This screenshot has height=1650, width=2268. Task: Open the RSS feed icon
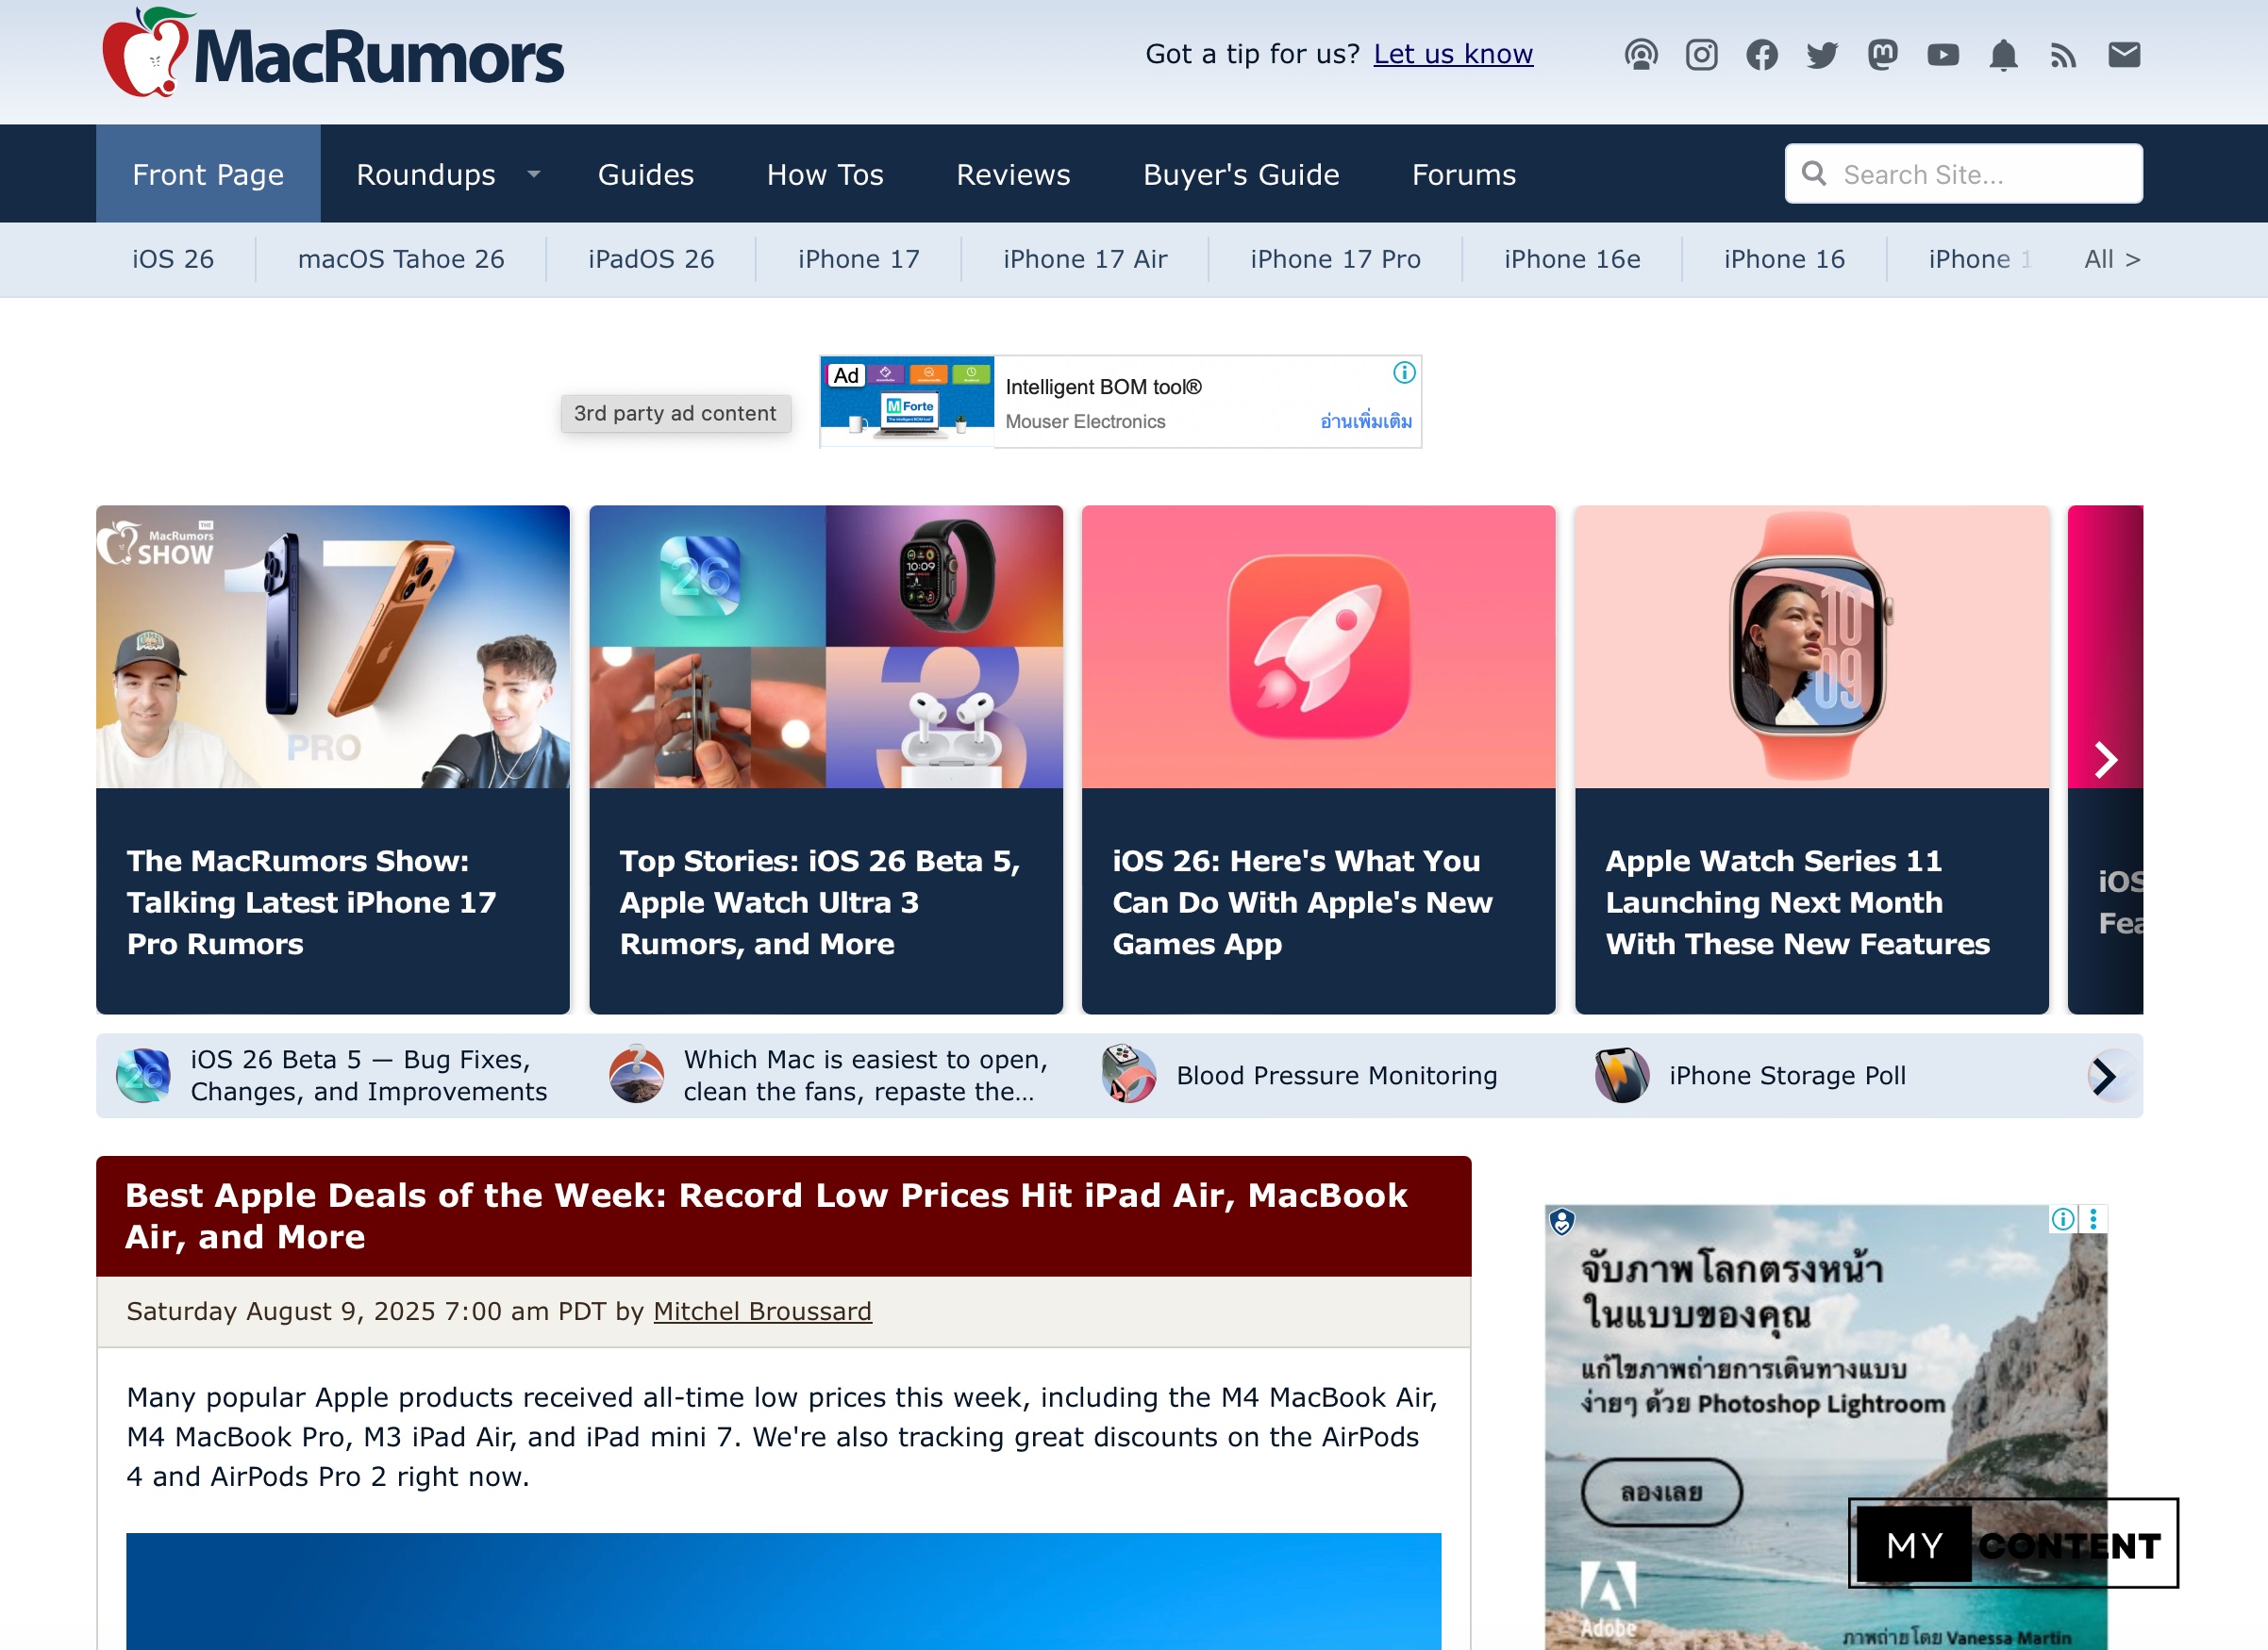tap(2063, 55)
